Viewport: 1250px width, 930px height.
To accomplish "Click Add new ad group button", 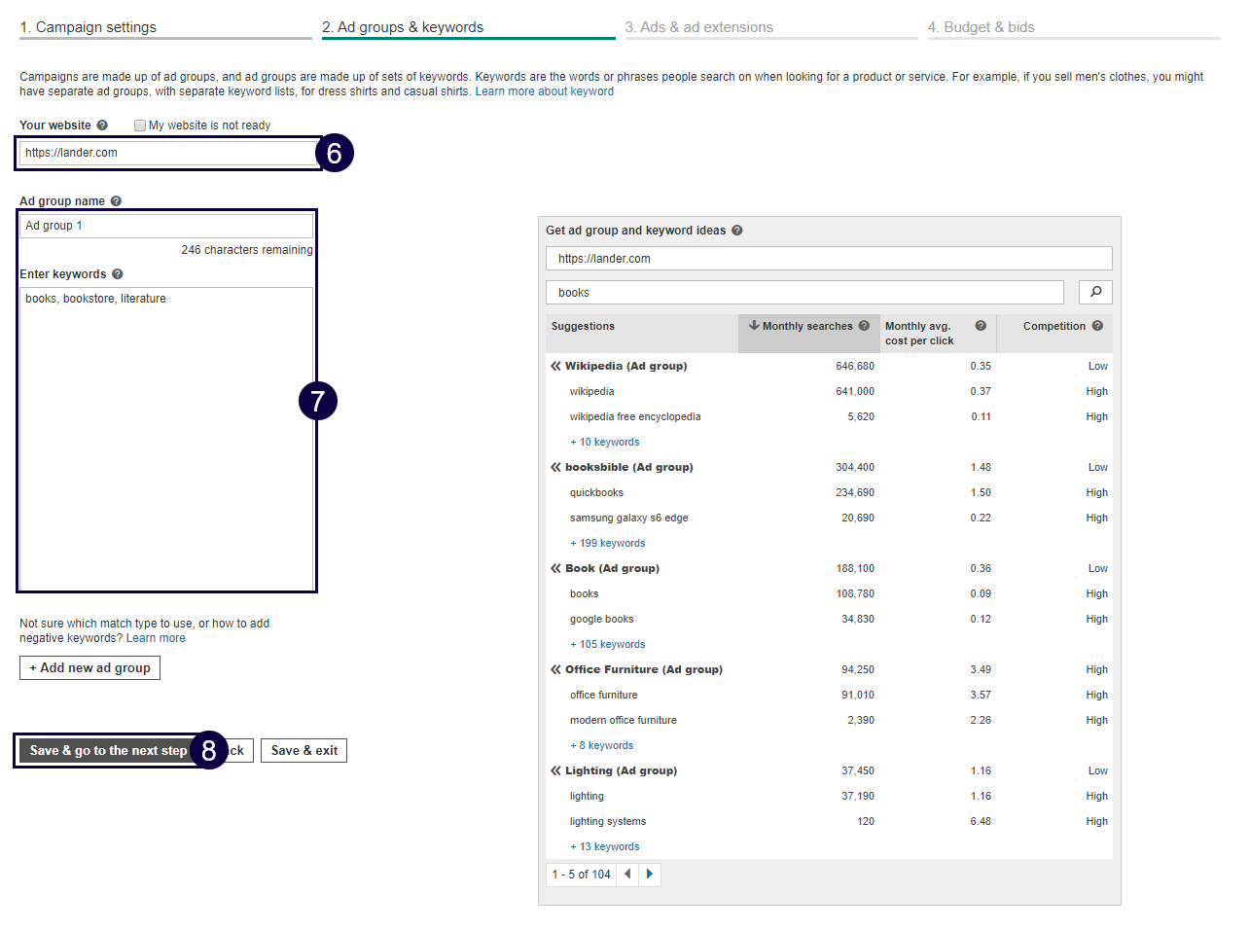I will 89,667.
